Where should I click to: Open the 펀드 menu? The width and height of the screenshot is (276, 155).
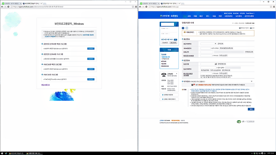(208, 16)
